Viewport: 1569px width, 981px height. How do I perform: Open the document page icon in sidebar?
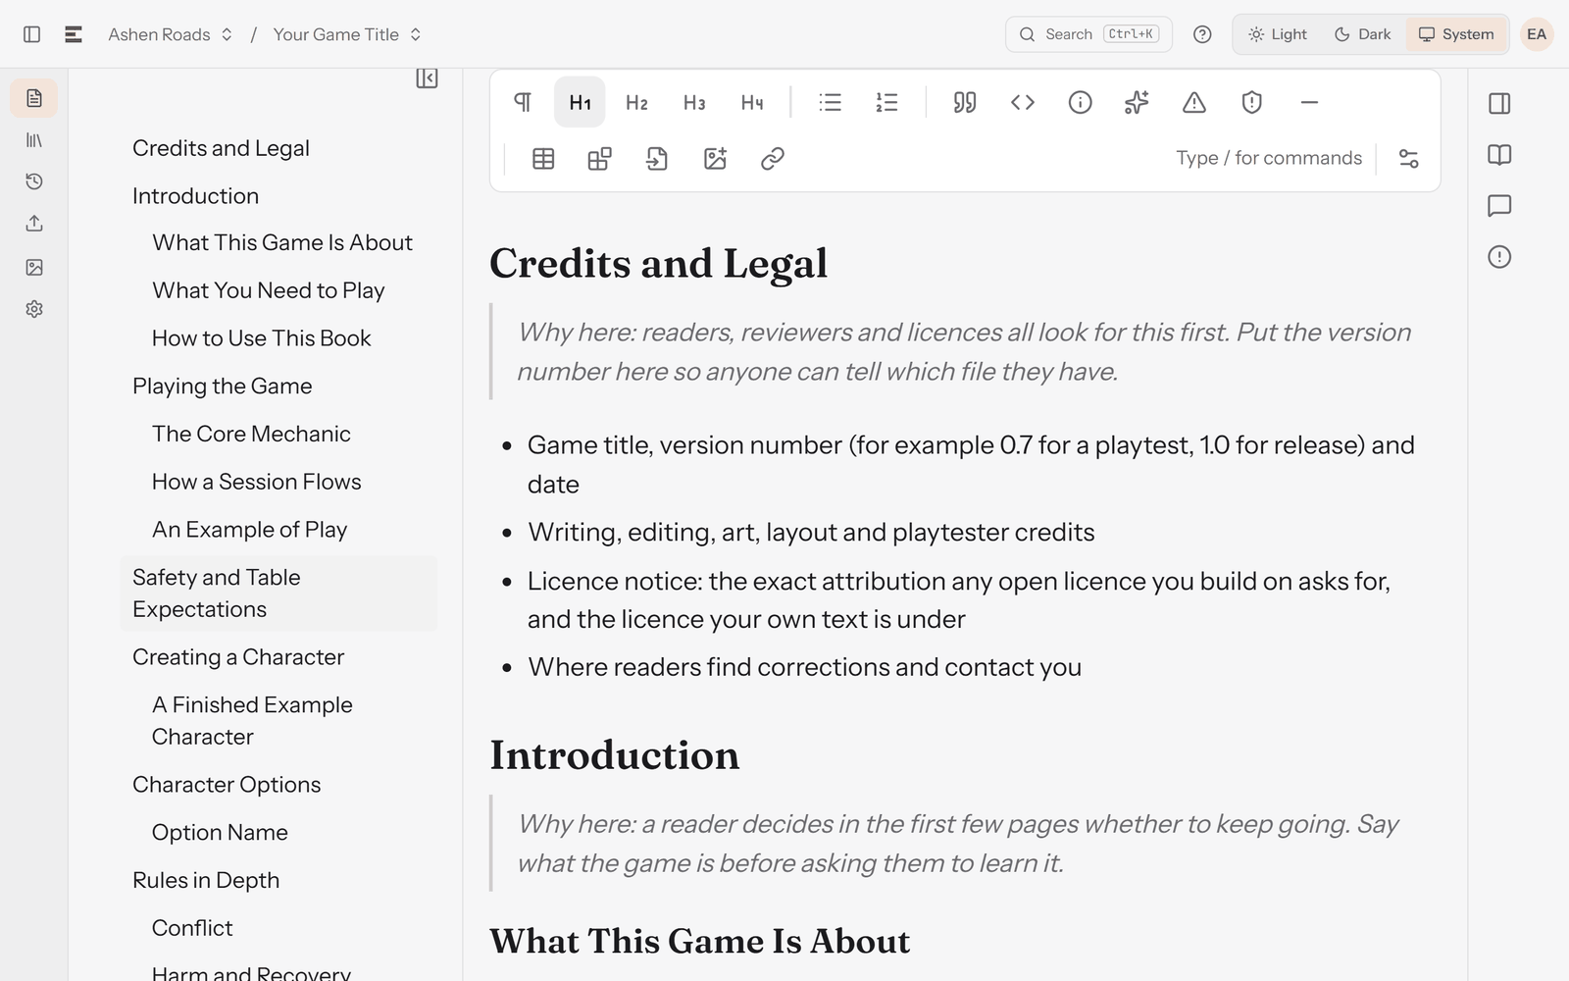(x=34, y=98)
